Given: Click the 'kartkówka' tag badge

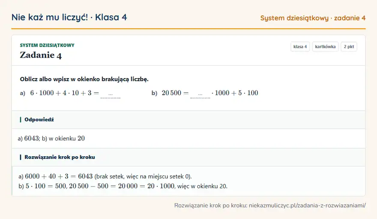Looking at the screenshot, I should click(x=325, y=47).
